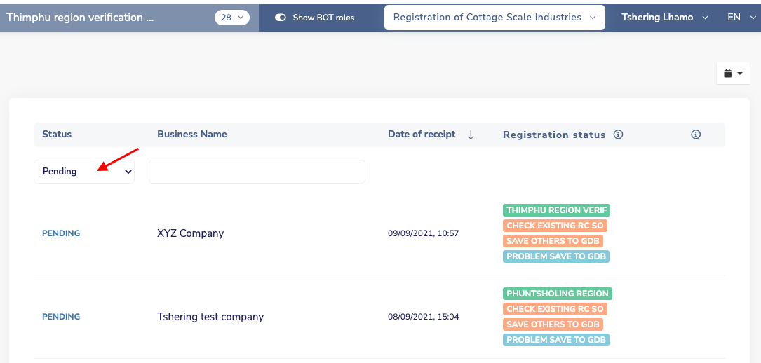Image resolution: width=761 pixels, height=363 pixels.
Task: Click XYZ Company's CHECK EXISTING RC SO badge
Action: click(555, 226)
